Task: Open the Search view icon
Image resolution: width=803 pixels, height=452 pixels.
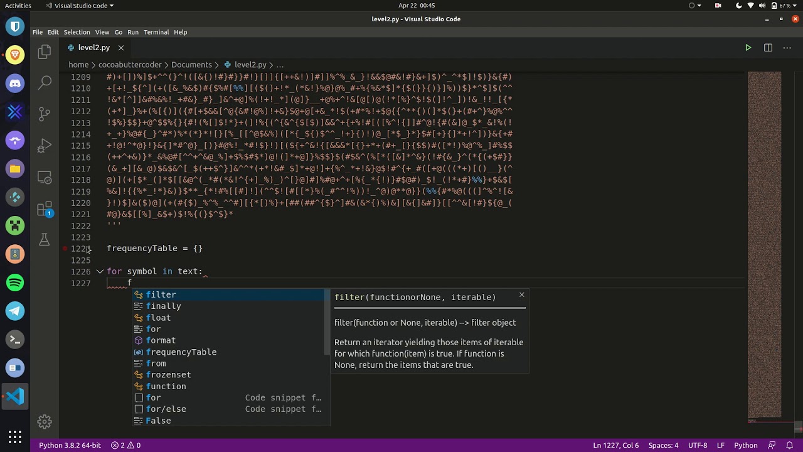Action: point(44,82)
